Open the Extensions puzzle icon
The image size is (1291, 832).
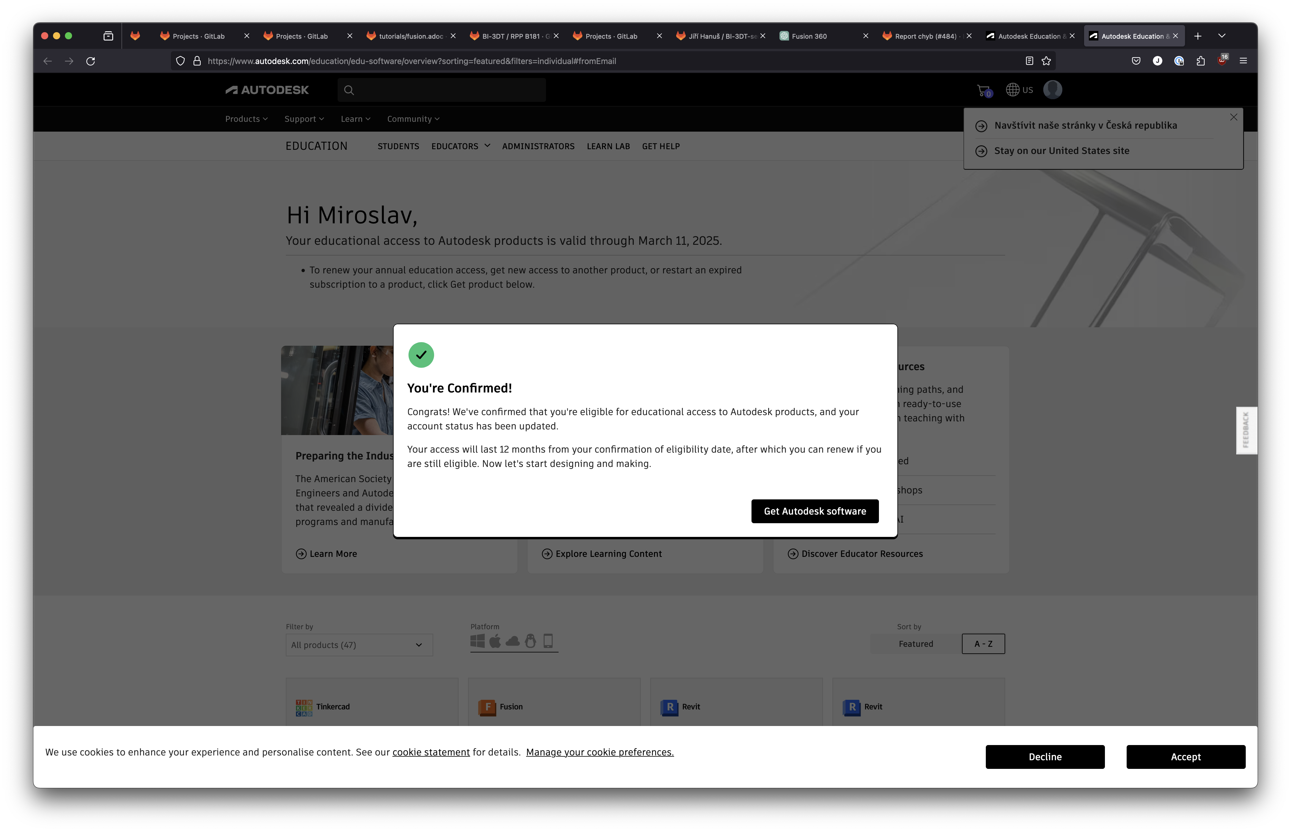coord(1200,61)
